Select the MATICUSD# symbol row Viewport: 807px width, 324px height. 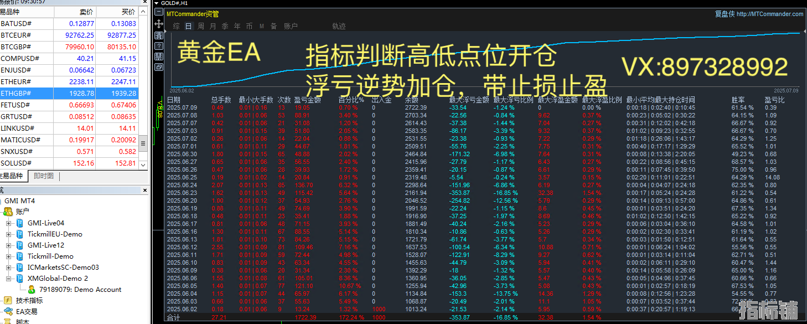tap(69, 140)
